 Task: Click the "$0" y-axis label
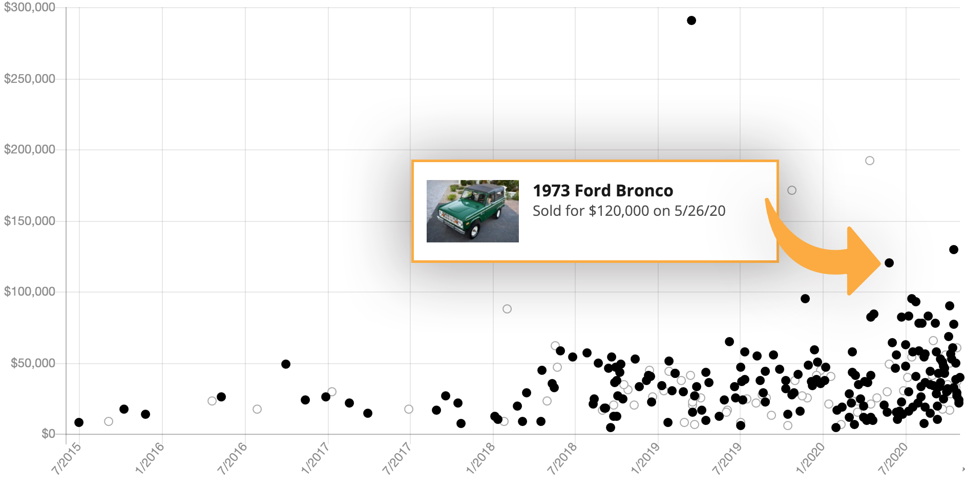48,434
